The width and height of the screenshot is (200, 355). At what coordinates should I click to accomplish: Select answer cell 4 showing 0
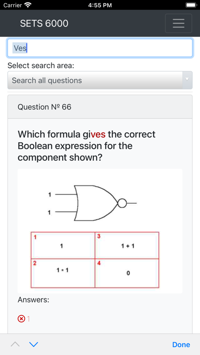tap(127, 273)
